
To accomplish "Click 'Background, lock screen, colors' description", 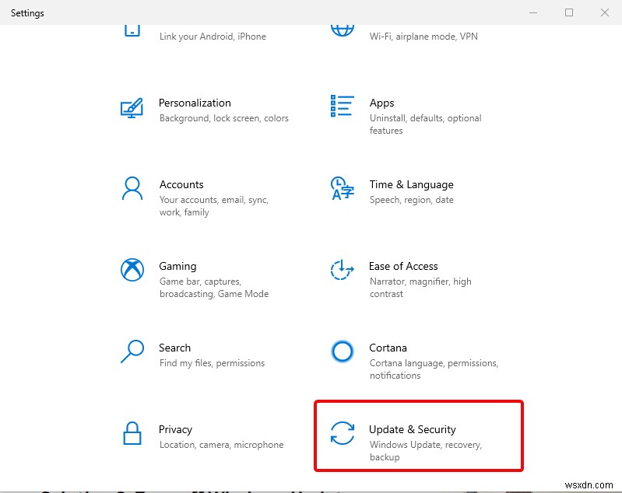I will tap(223, 118).
